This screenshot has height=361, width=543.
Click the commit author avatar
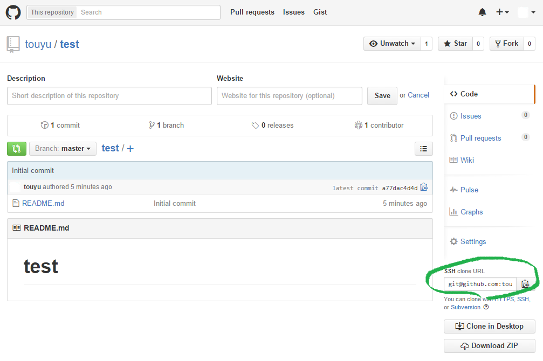(15, 187)
